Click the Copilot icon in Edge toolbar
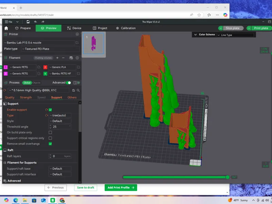 click(225, 15)
